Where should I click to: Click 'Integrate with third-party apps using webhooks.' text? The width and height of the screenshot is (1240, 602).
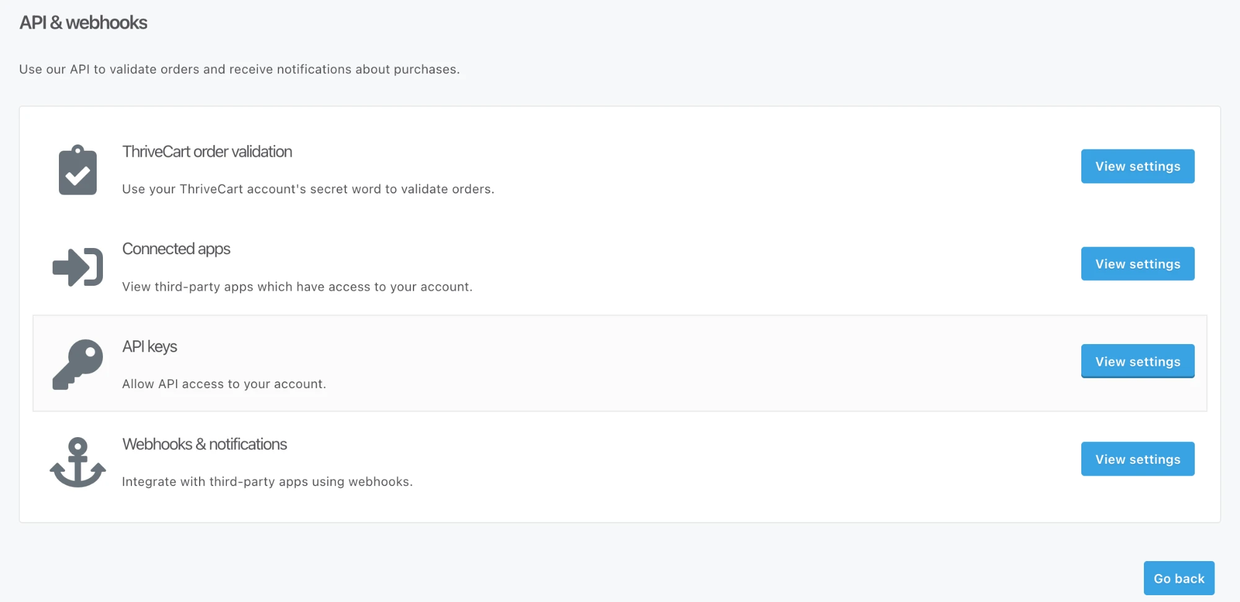(x=267, y=482)
